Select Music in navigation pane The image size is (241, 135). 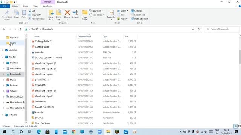pyautogui.click(x=13, y=79)
